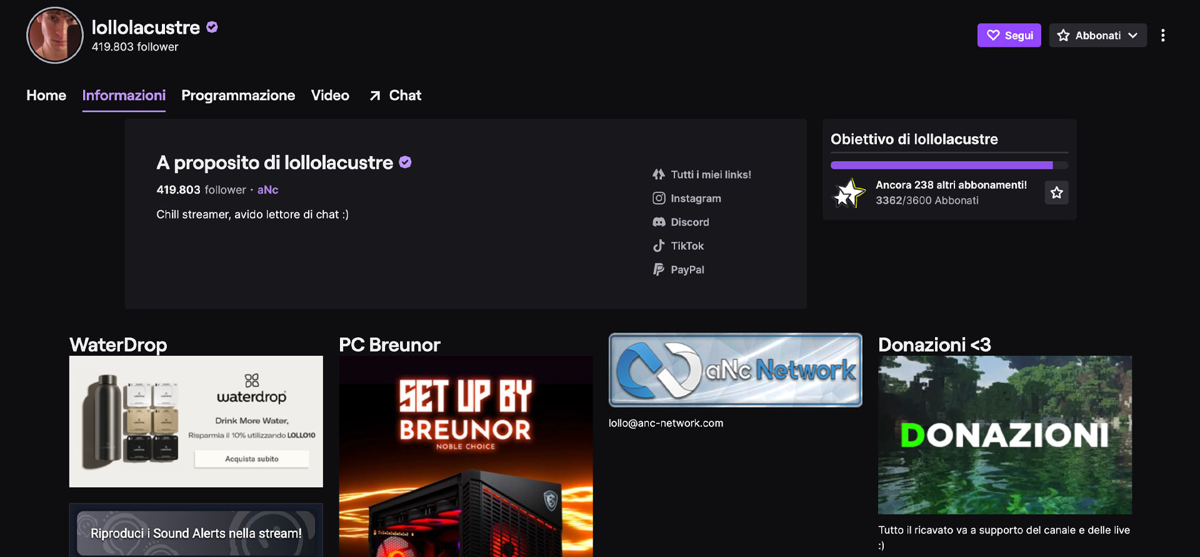Screen dimensions: 1200x557
Task: Click the 'Tutto il ricavato va a supporto' text
Action: pos(1004,537)
